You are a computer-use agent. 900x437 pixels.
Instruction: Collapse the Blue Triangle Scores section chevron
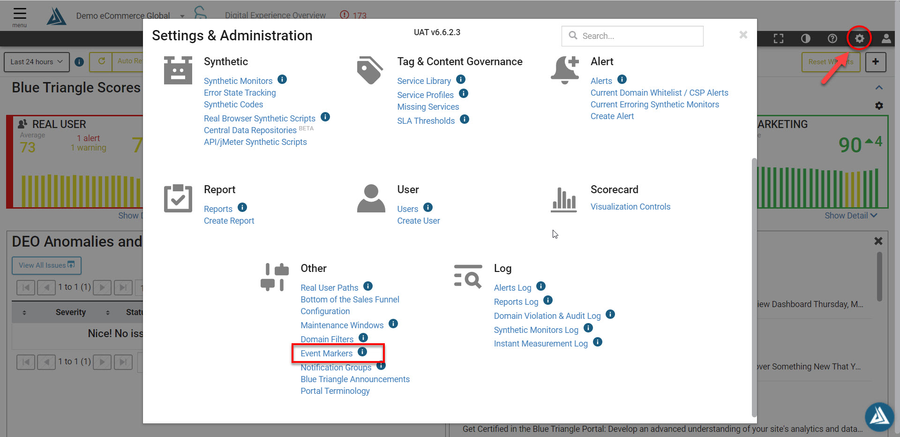pyautogui.click(x=879, y=88)
